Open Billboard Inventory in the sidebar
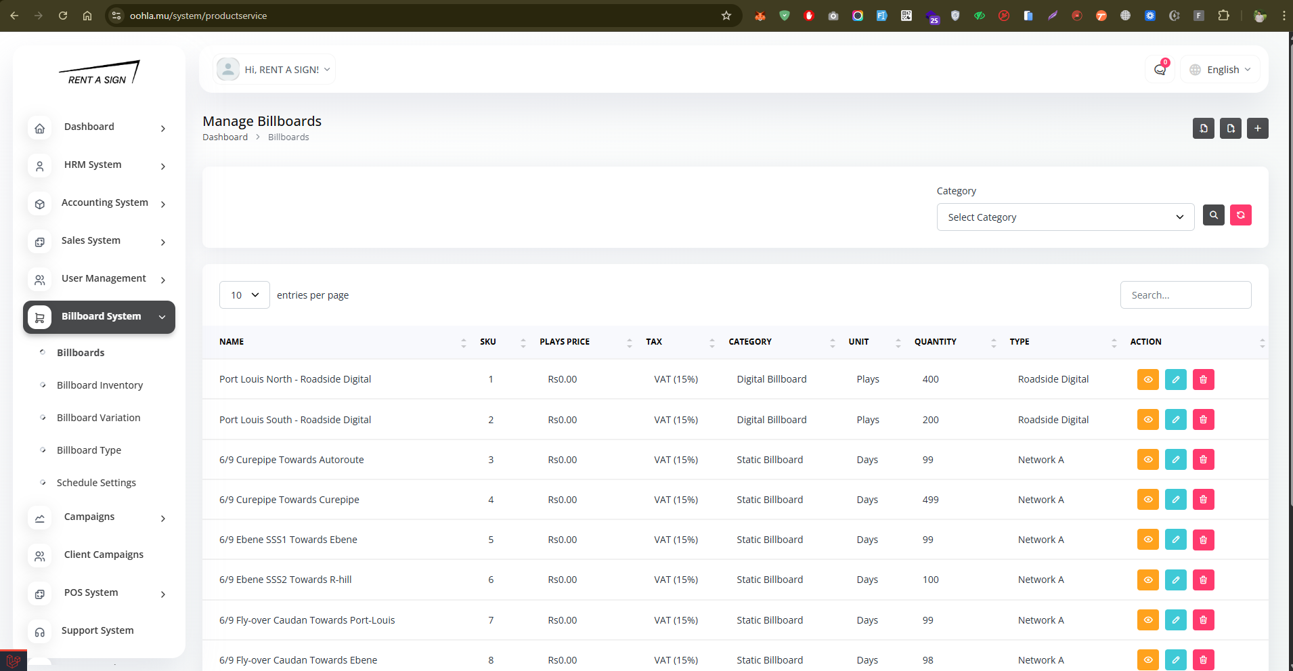The image size is (1293, 671). [x=100, y=385]
